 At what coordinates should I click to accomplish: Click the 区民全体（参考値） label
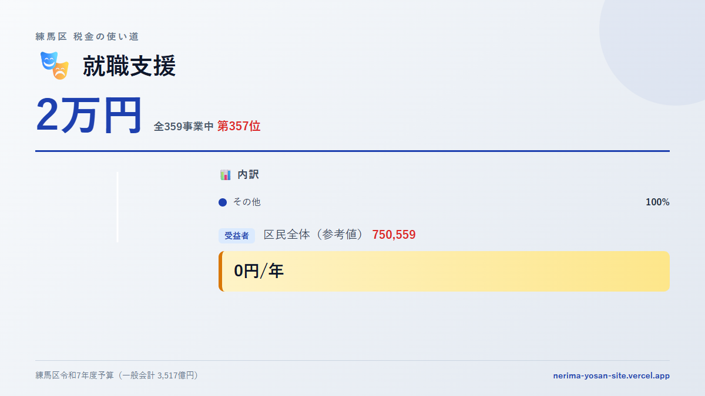tap(314, 235)
